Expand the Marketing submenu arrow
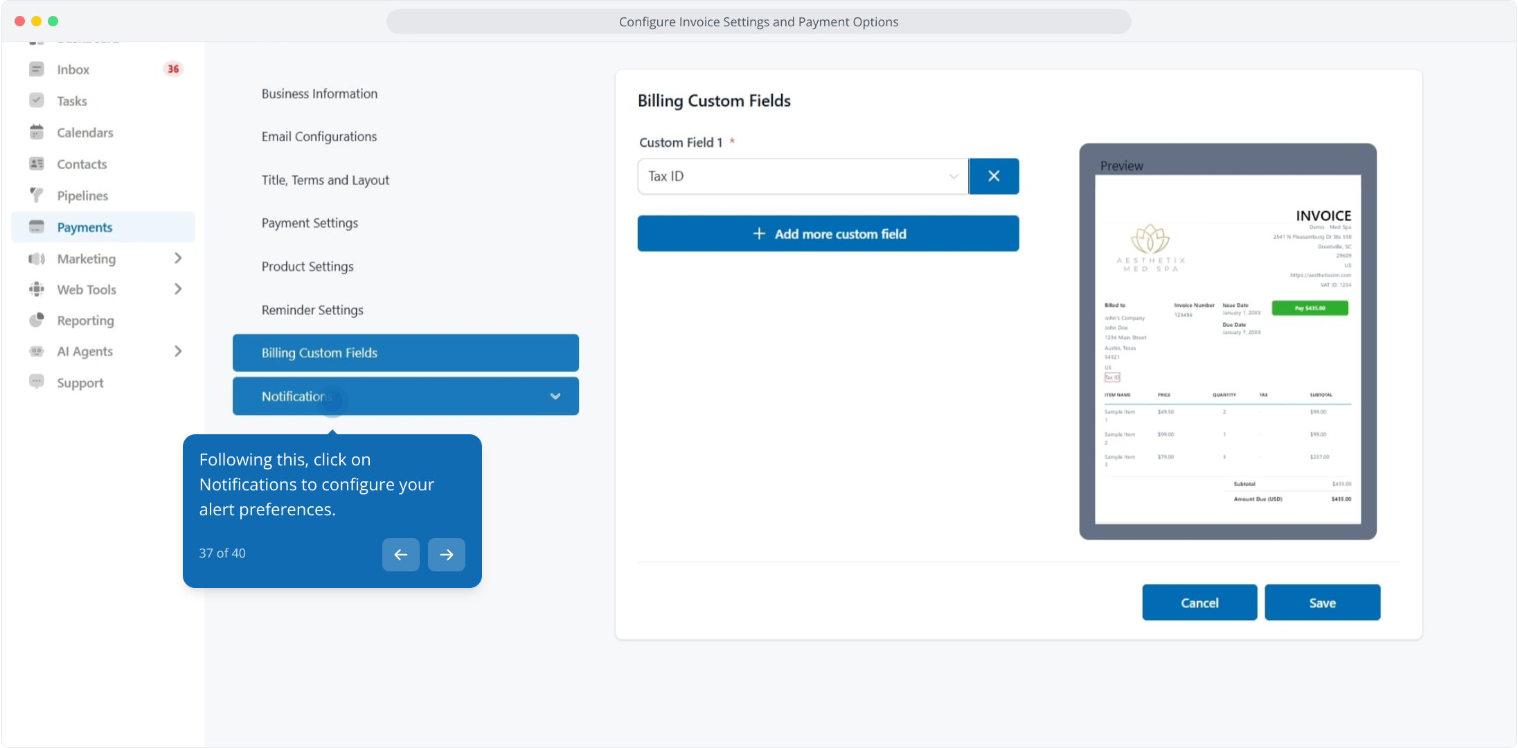Screen dimensions: 1518x748 tap(178, 258)
